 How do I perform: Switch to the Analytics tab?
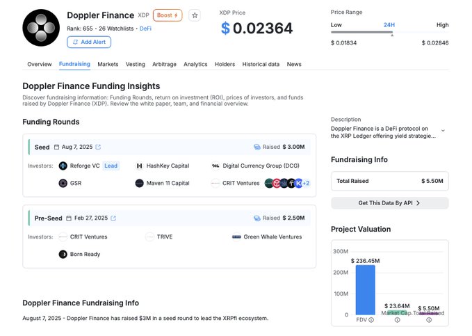(195, 64)
